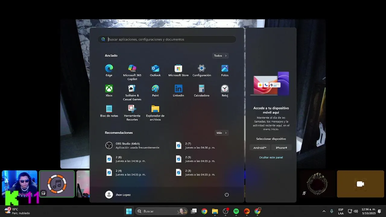Image resolution: width=386 pixels, height=217 pixels.
Task: Click the microphone tray icon
Action: pyautogui.click(x=332, y=211)
